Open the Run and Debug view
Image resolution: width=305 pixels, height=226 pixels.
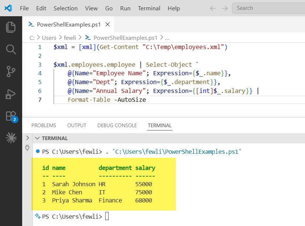pyautogui.click(x=10, y=94)
